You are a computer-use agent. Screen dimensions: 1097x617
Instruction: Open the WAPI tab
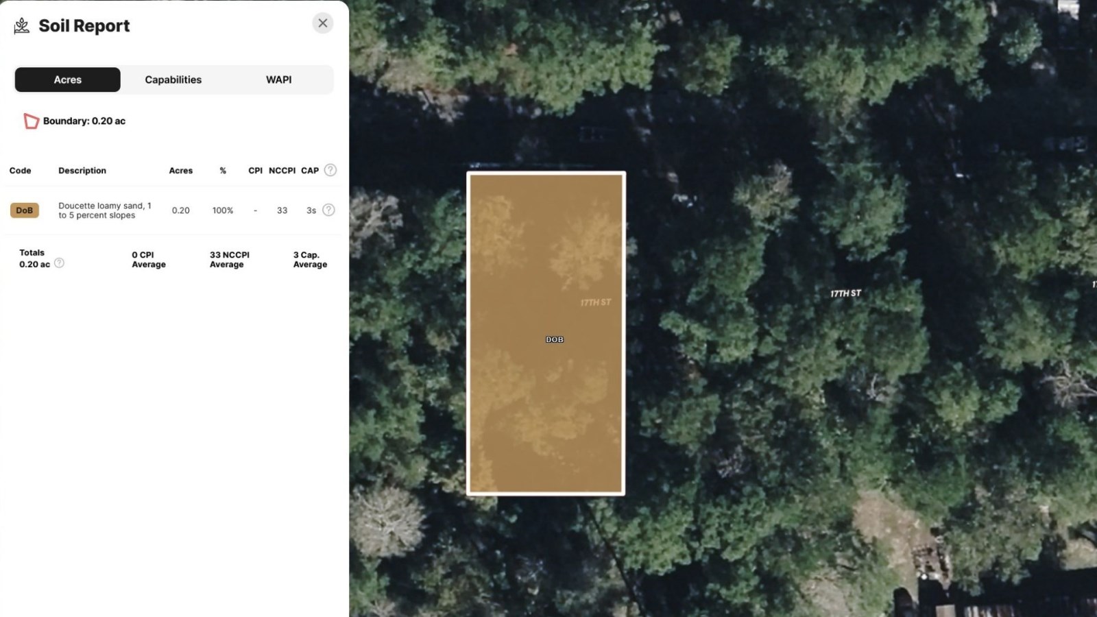pyautogui.click(x=278, y=80)
